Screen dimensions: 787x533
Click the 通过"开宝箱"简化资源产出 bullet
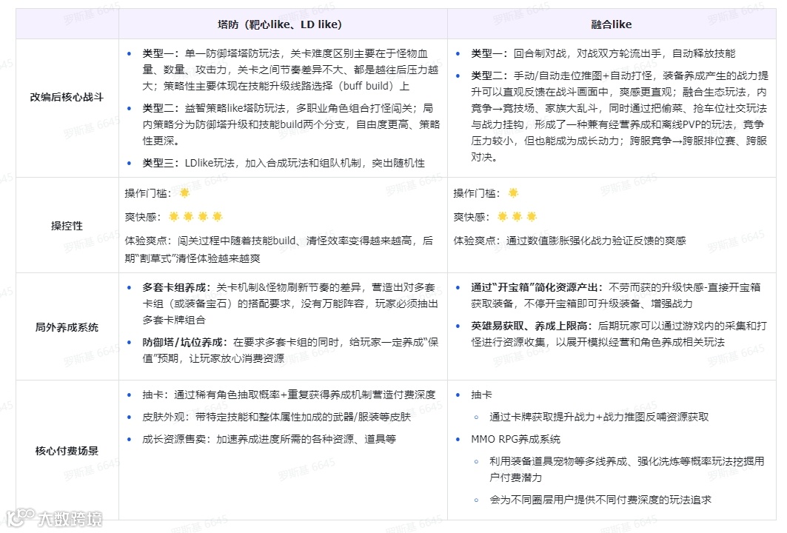click(615, 295)
